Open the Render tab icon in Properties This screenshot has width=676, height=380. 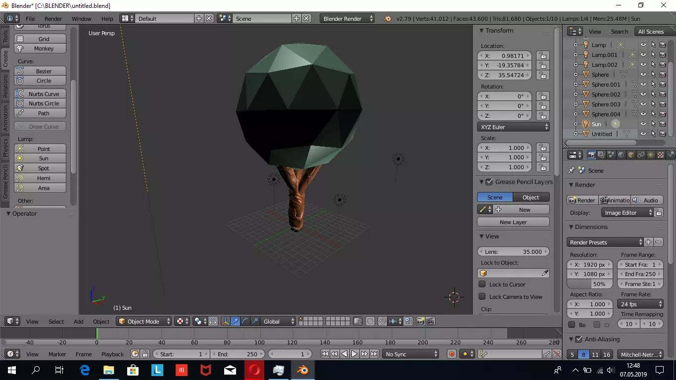point(591,155)
